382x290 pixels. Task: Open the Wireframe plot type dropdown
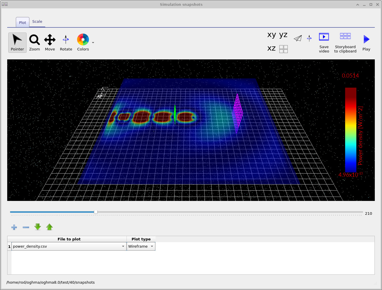pos(152,246)
